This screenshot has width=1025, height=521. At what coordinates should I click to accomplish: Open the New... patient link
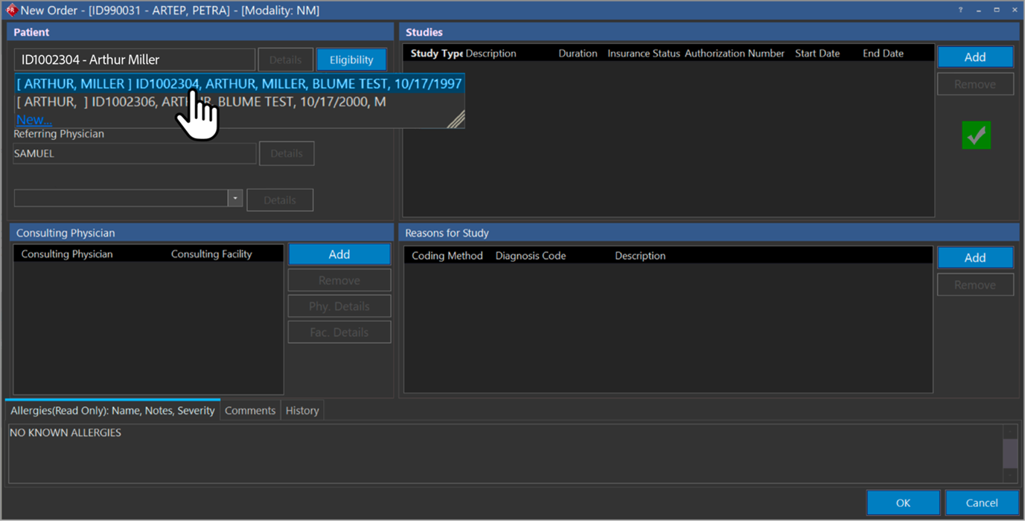click(34, 119)
